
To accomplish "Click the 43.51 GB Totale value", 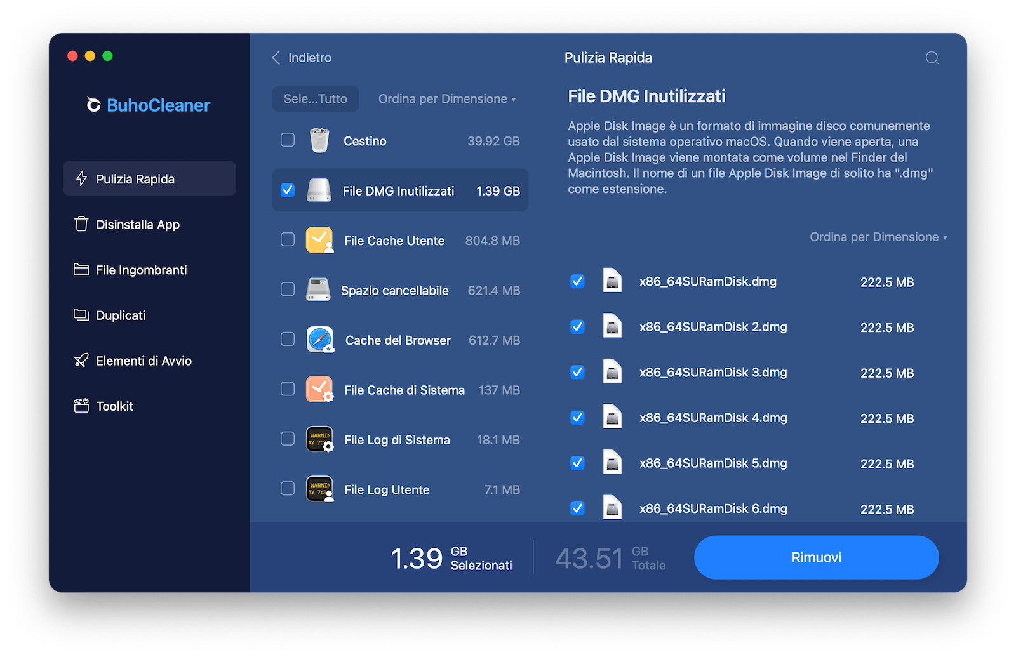I will pyautogui.click(x=610, y=558).
